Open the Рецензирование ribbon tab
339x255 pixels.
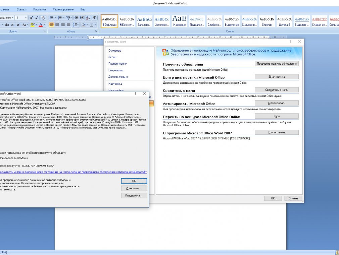point(63,9)
